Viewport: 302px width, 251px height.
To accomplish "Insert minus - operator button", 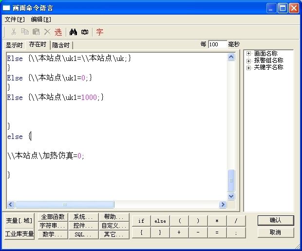I will point(198,232).
